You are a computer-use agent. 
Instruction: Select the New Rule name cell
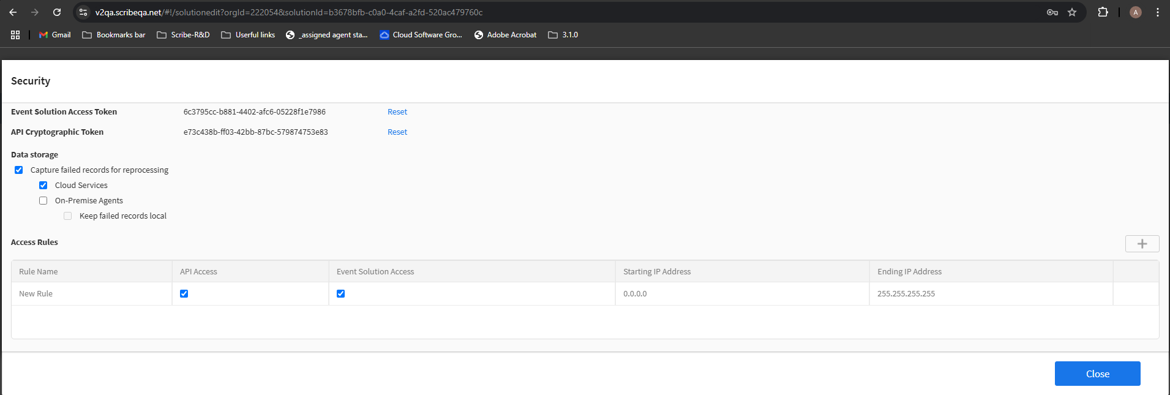tap(92, 293)
